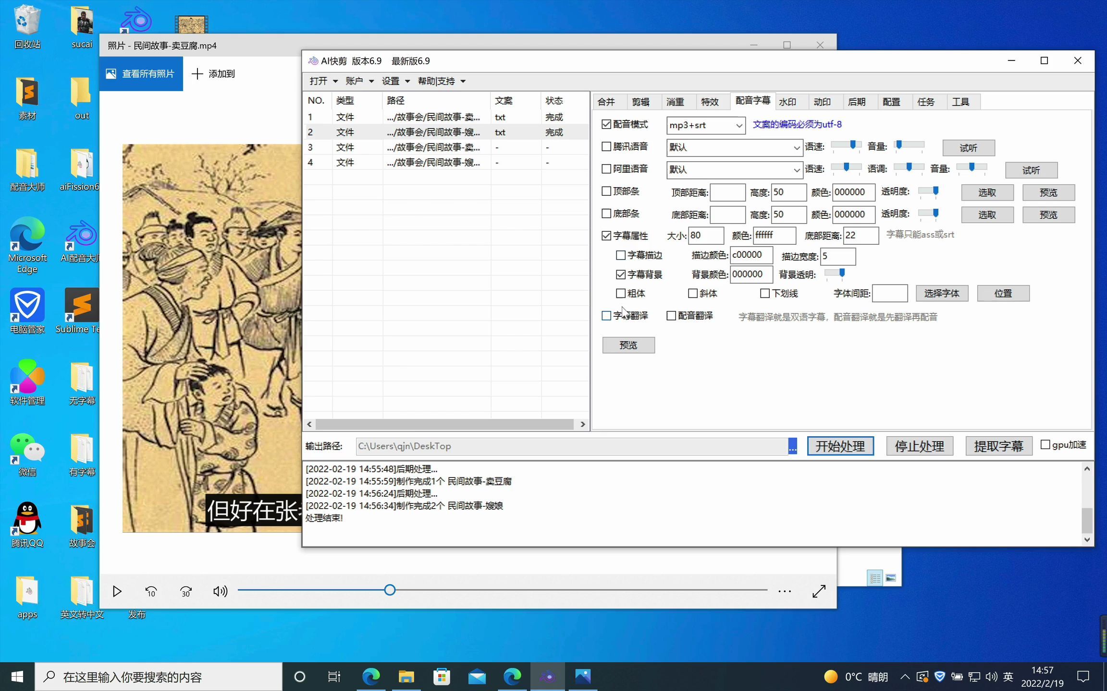Screen dimensions: 1107x691
Task: Click the output path browse ... button
Action: (x=793, y=446)
